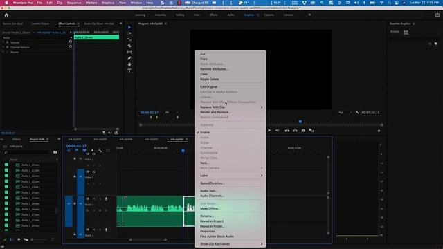Viewport: 443px width, 249px height.
Task: Click the Program monitor blue playhead
Action: click(300, 122)
